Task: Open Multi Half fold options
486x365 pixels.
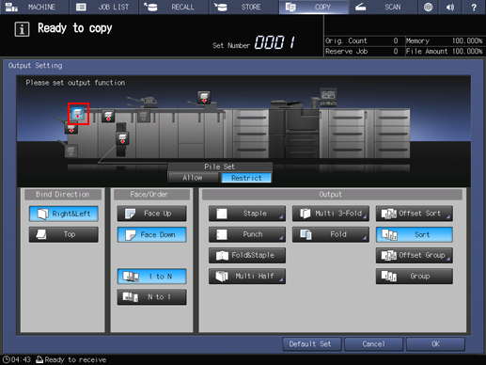Action: point(247,277)
